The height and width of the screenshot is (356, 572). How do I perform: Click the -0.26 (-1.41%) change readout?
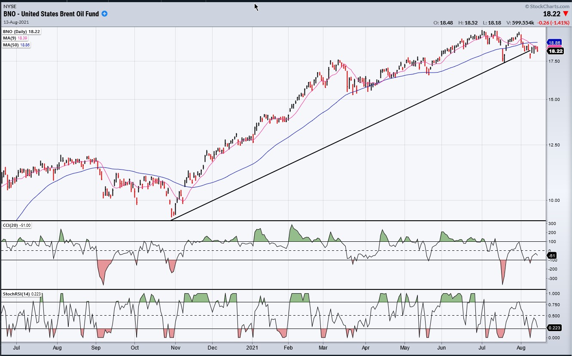click(x=552, y=22)
